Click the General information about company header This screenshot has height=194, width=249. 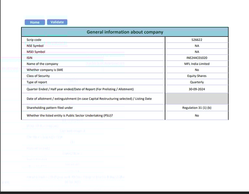coord(125,32)
